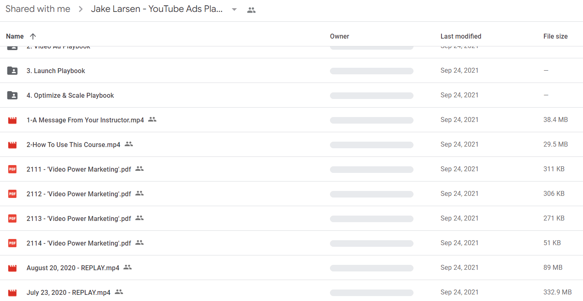This screenshot has height=301, width=583.
Task: Expand the breadcrumb chevron after Shared with me
Action: click(81, 9)
